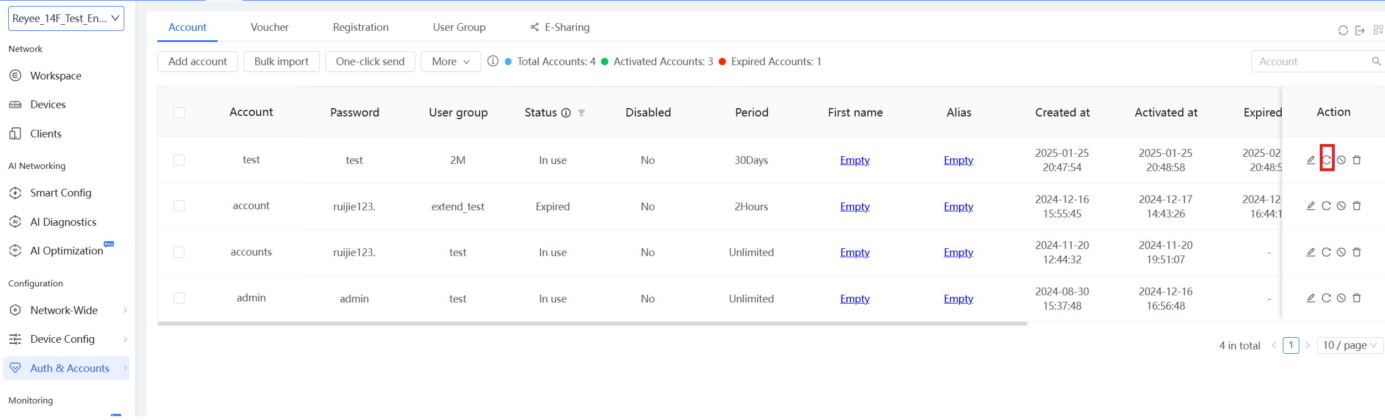Screen dimensions: 1385x420
Task: Toggle the select-all checkbox in table header
Action: 179,113
